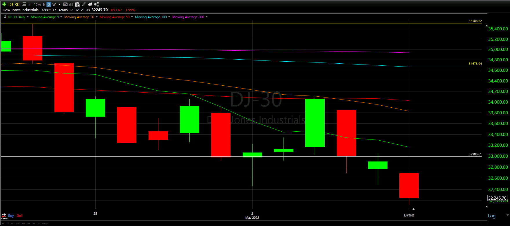The width and height of the screenshot is (510, 226).
Task: Click the horizontal scrollbar handle at bottom right
Action: pos(483,224)
